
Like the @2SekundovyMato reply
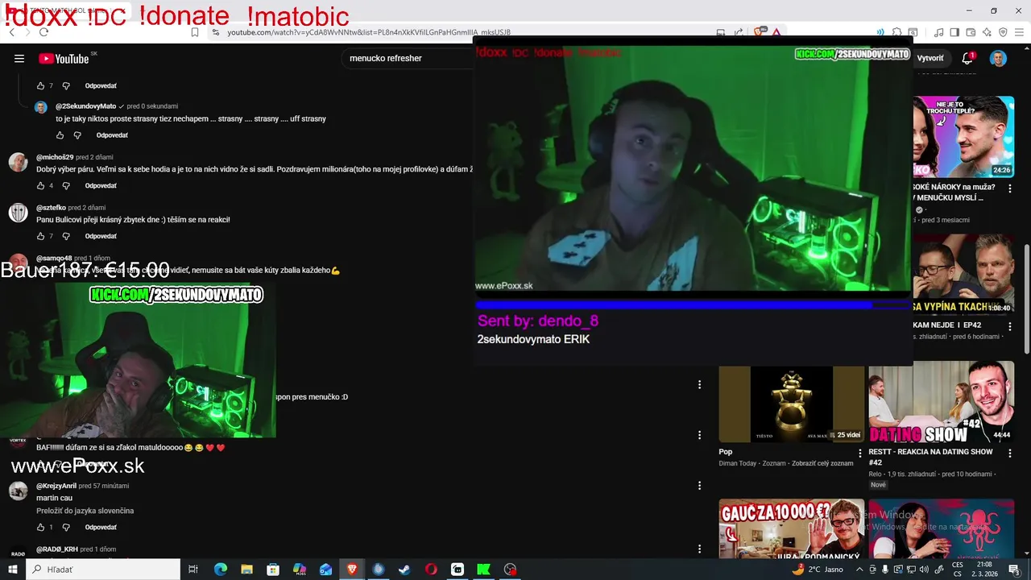coord(60,135)
